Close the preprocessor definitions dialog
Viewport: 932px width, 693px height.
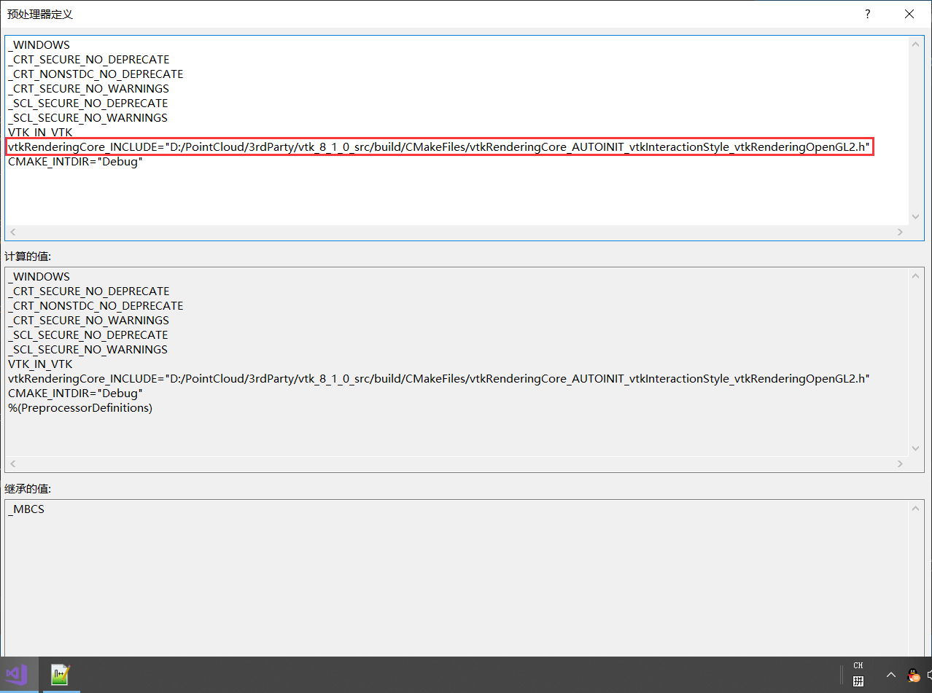point(909,13)
